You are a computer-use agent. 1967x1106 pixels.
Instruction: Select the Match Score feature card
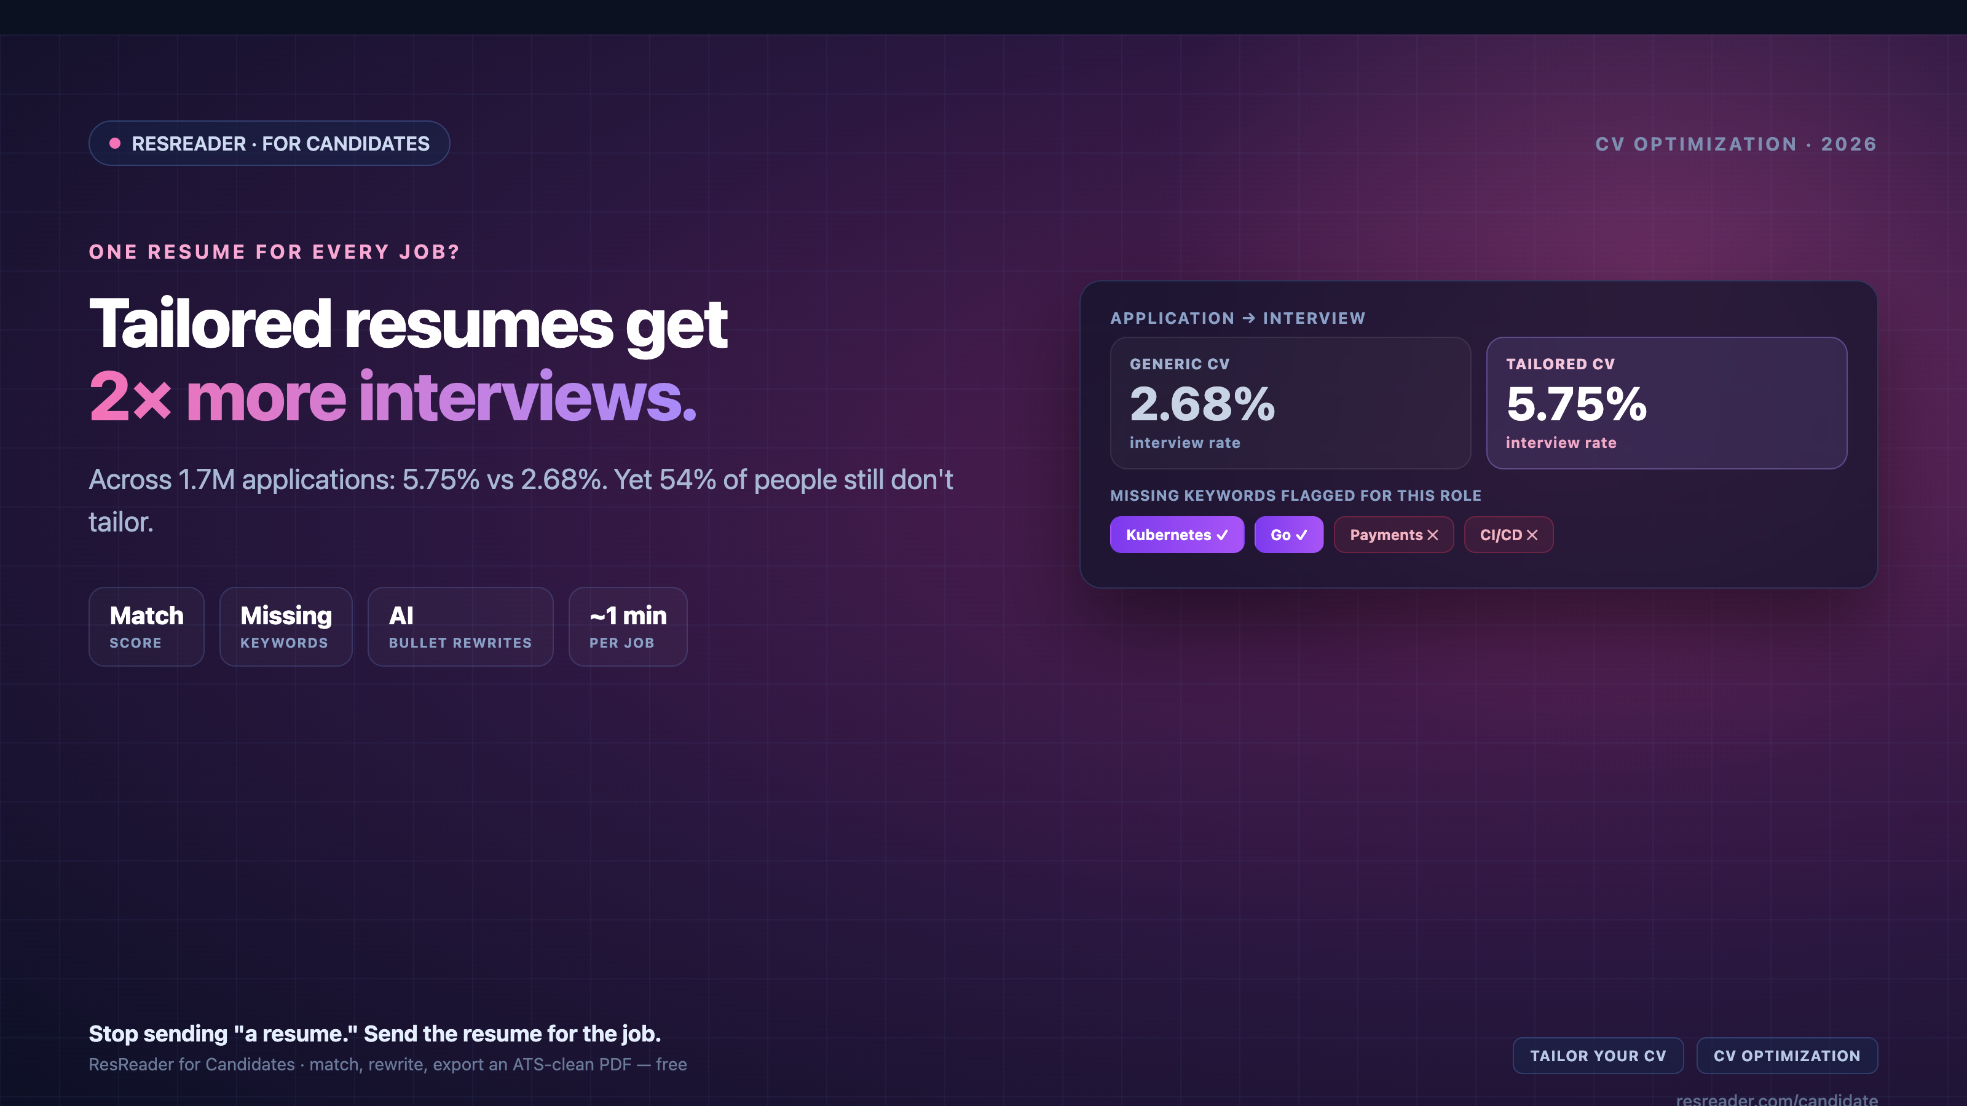click(146, 627)
